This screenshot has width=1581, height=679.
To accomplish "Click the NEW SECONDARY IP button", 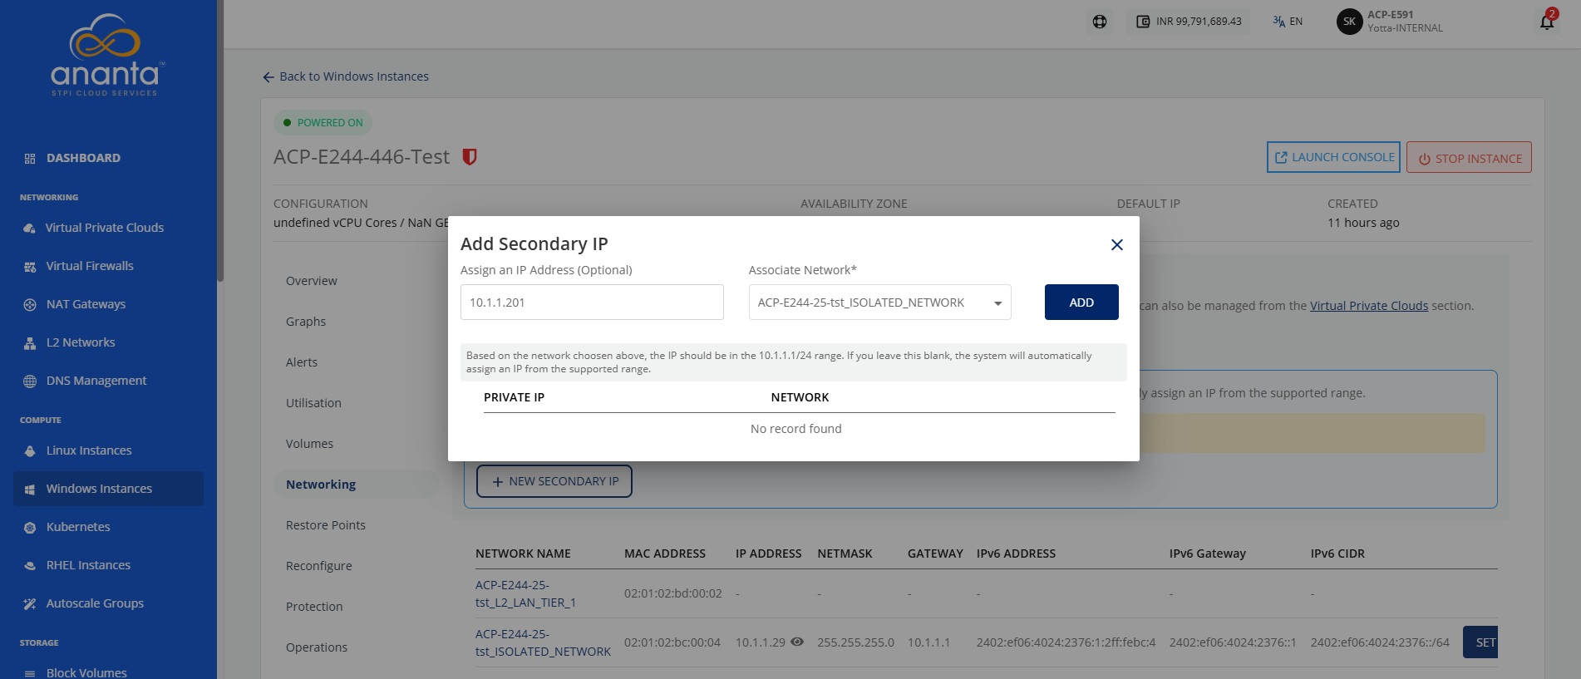I will click(x=554, y=481).
